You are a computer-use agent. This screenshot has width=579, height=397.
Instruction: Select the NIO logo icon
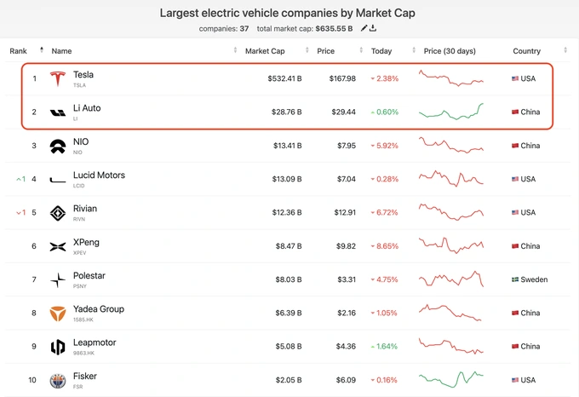(x=58, y=147)
